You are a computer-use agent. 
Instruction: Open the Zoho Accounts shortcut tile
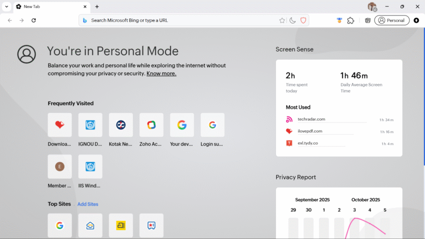point(151,125)
